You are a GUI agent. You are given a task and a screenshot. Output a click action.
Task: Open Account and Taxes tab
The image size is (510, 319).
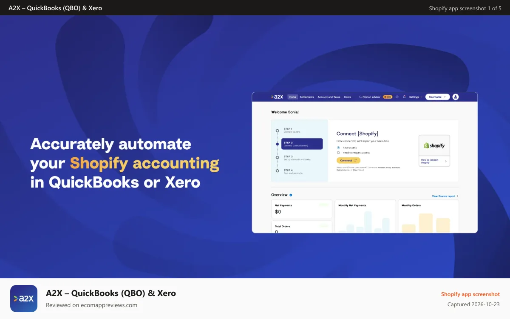(x=329, y=97)
